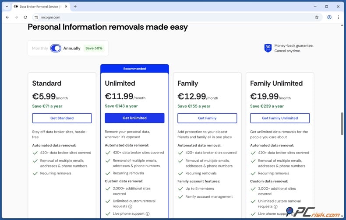The height and width of the screenshot is (220, 346).
Task: Click the Get Standard button
Action: 62,118
